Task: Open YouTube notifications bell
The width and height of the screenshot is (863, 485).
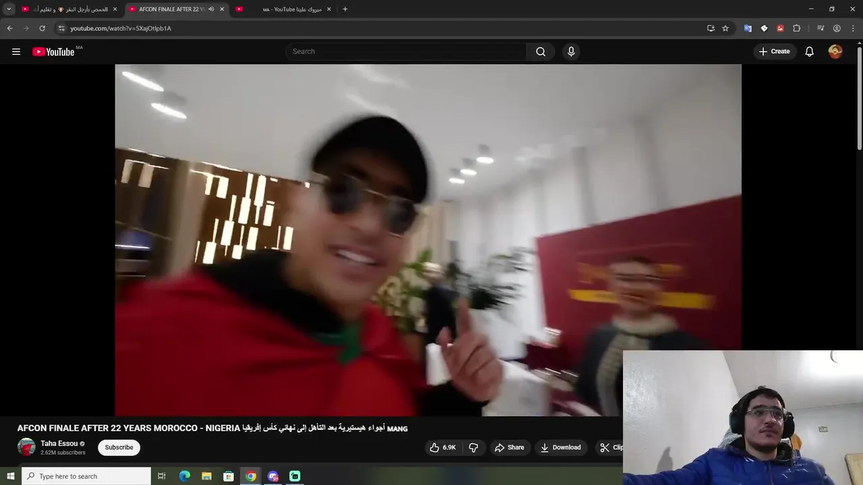Action: pos(810,52)
